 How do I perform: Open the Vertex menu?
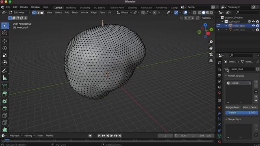[84, 13]
